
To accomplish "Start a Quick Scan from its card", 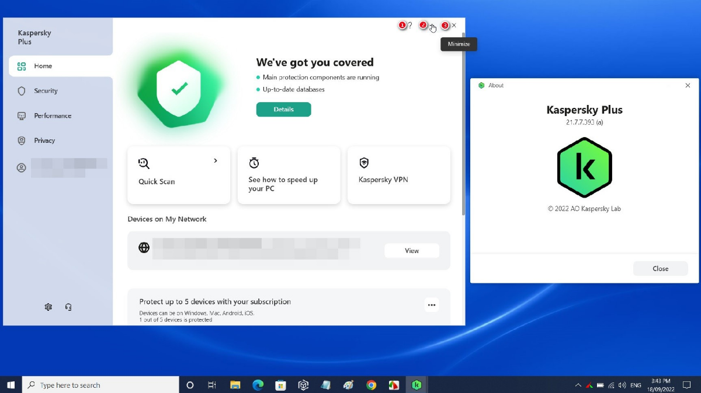I will [179, 175].
